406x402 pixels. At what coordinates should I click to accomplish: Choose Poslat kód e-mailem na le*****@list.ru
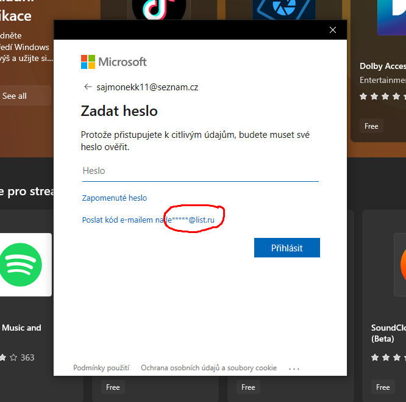[x=148, y=220]
